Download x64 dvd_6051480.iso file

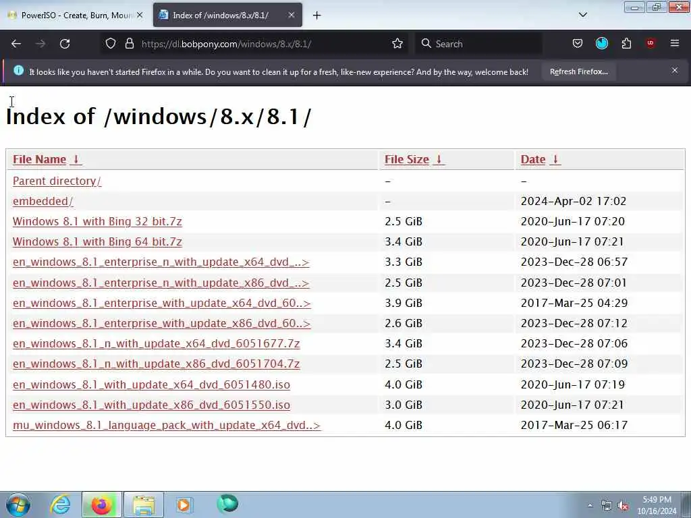pos(151,384)
